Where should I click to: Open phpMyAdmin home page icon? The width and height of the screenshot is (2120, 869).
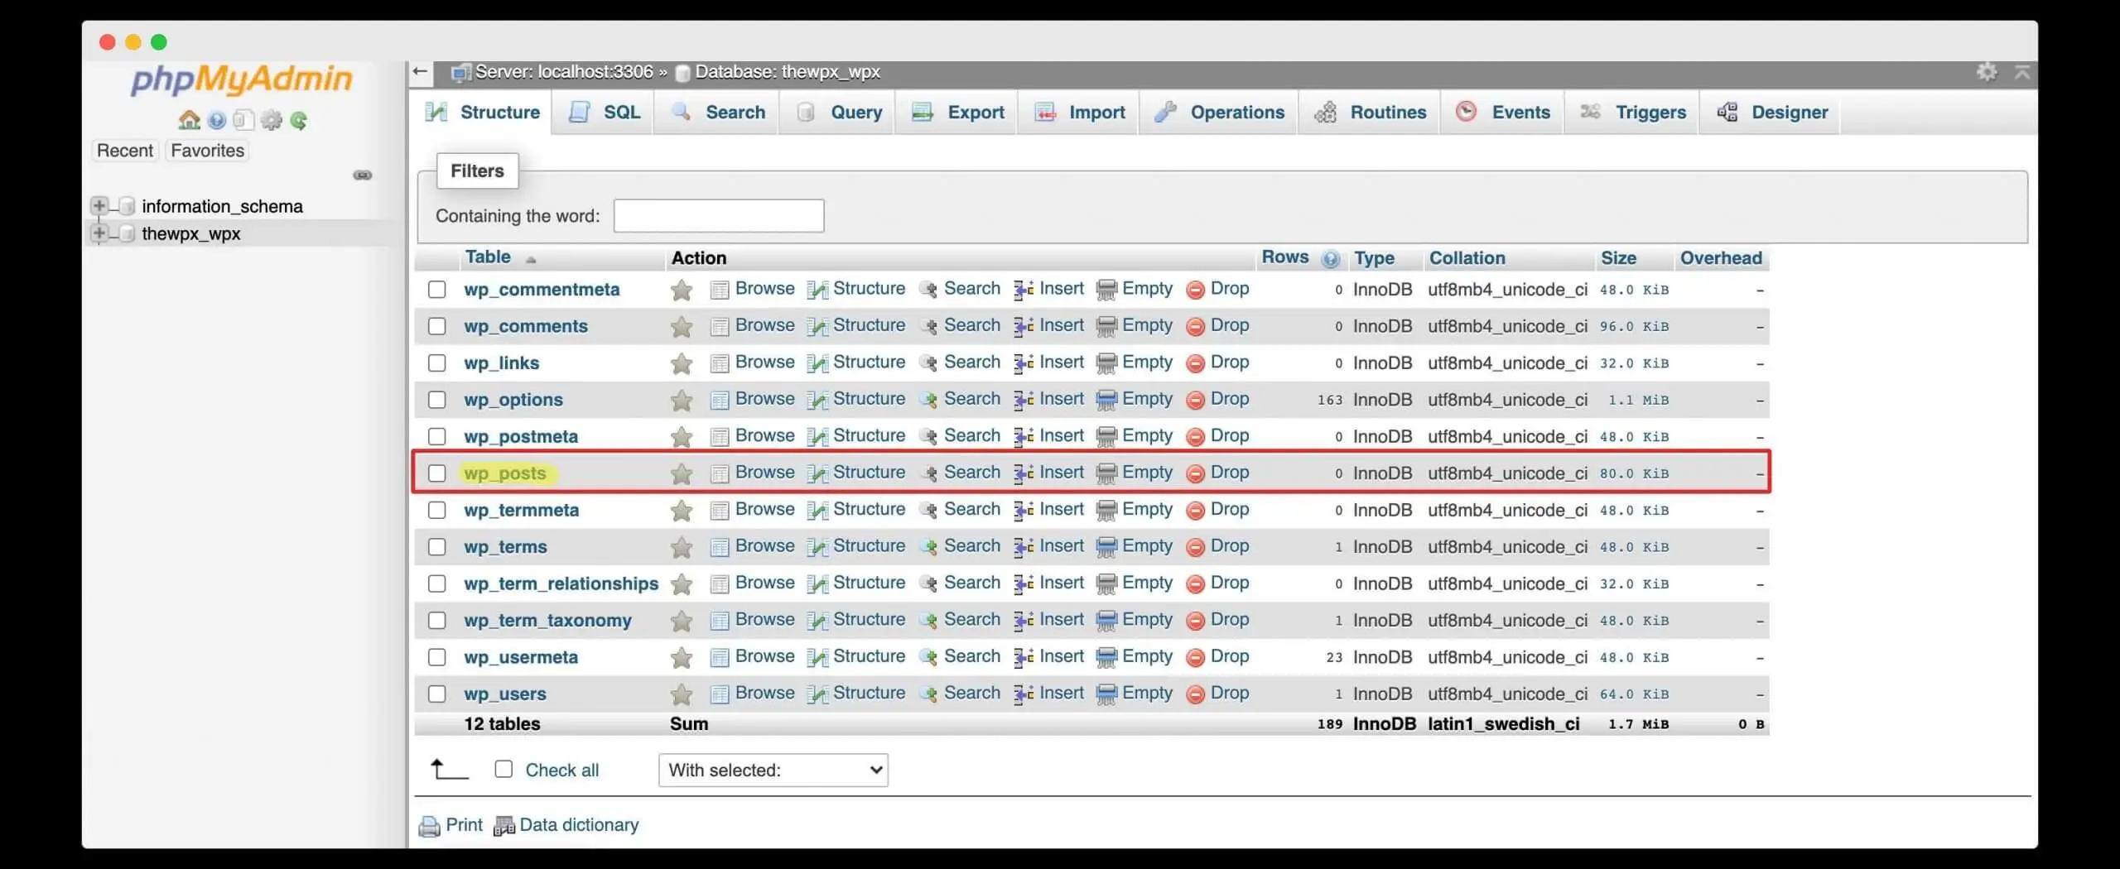pos(189,119)
